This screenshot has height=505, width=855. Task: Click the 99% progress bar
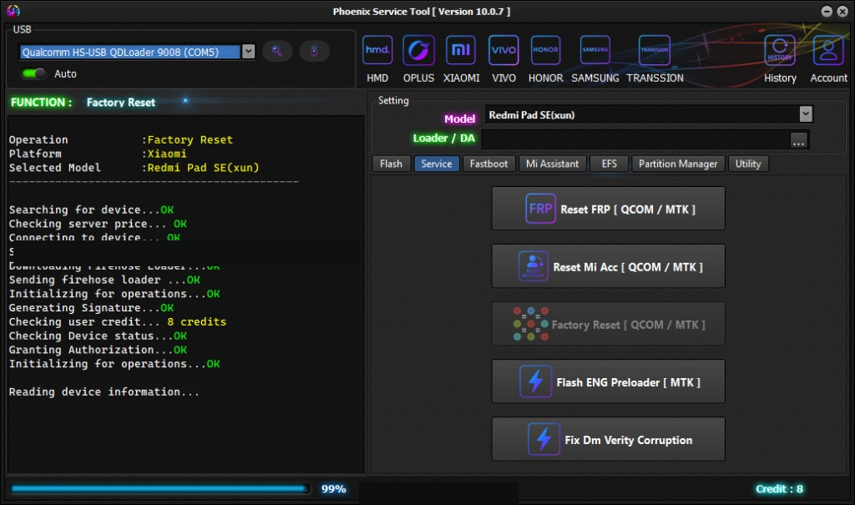tap(159, 488)
